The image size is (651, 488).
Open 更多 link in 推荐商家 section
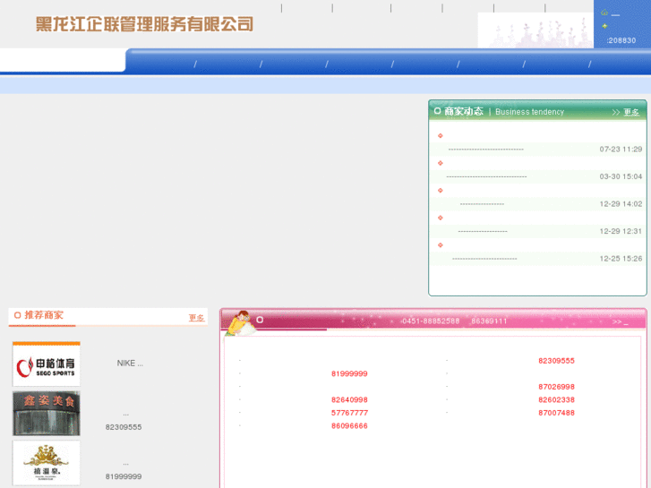[x=196, y=318]
